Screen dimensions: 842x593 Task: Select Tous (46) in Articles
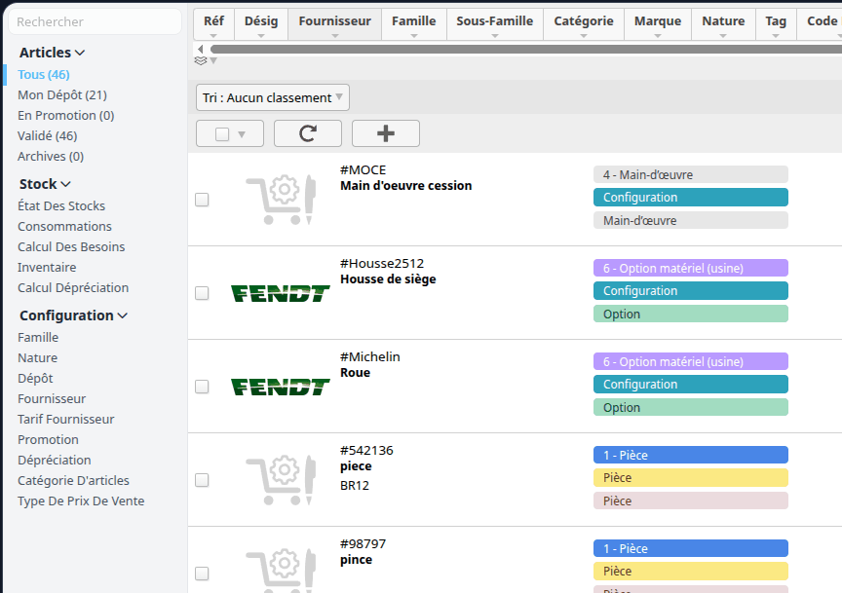click(x=44, y=75)
